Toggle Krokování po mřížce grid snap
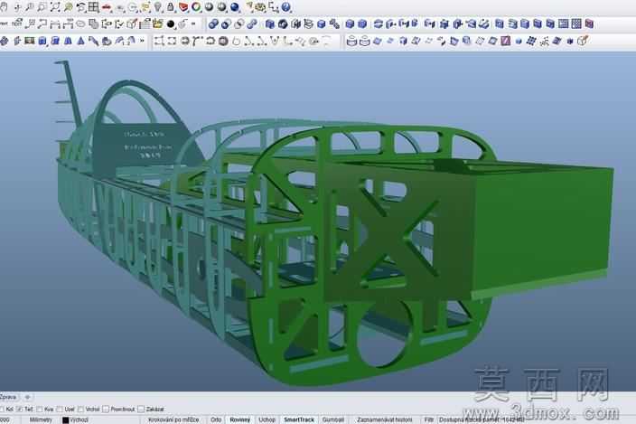Image resolution: width=636 pixels, height=424 pixels. click(173, 419)
